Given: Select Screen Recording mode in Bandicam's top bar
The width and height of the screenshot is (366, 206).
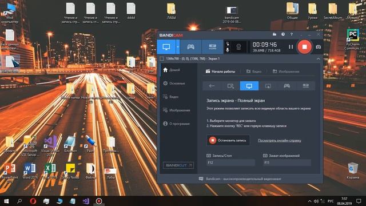Looking at the screenshot, I should 166,47.
